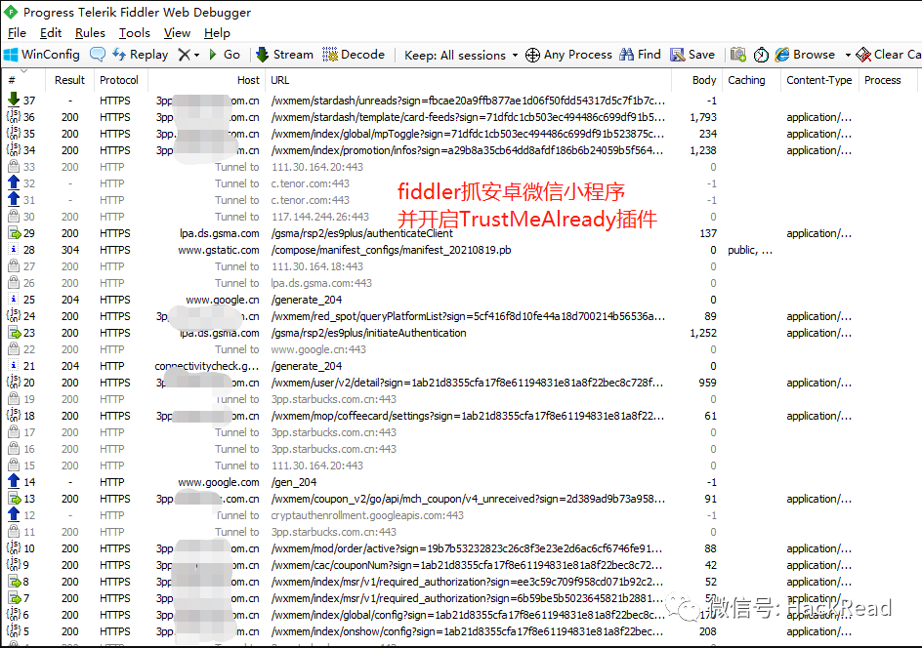Sort sessions by the # column header
Screen dimensions: 922x648
coord(24,80)
